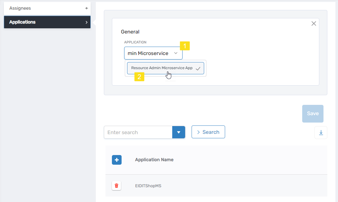338x202 pixels.
Task: Click the right arrow on the Applications entry
Action: (86, 22)
